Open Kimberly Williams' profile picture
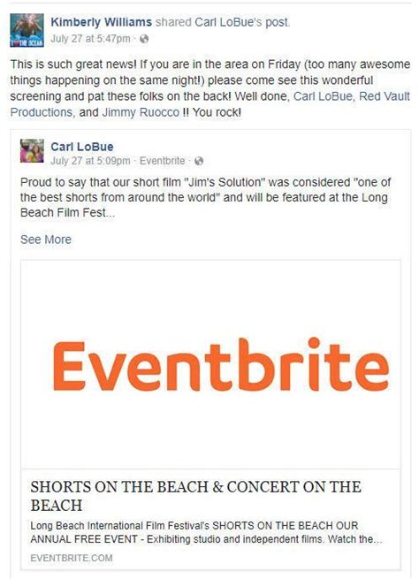Viewport: 419px width, 579px height. [x=27, y=30]
